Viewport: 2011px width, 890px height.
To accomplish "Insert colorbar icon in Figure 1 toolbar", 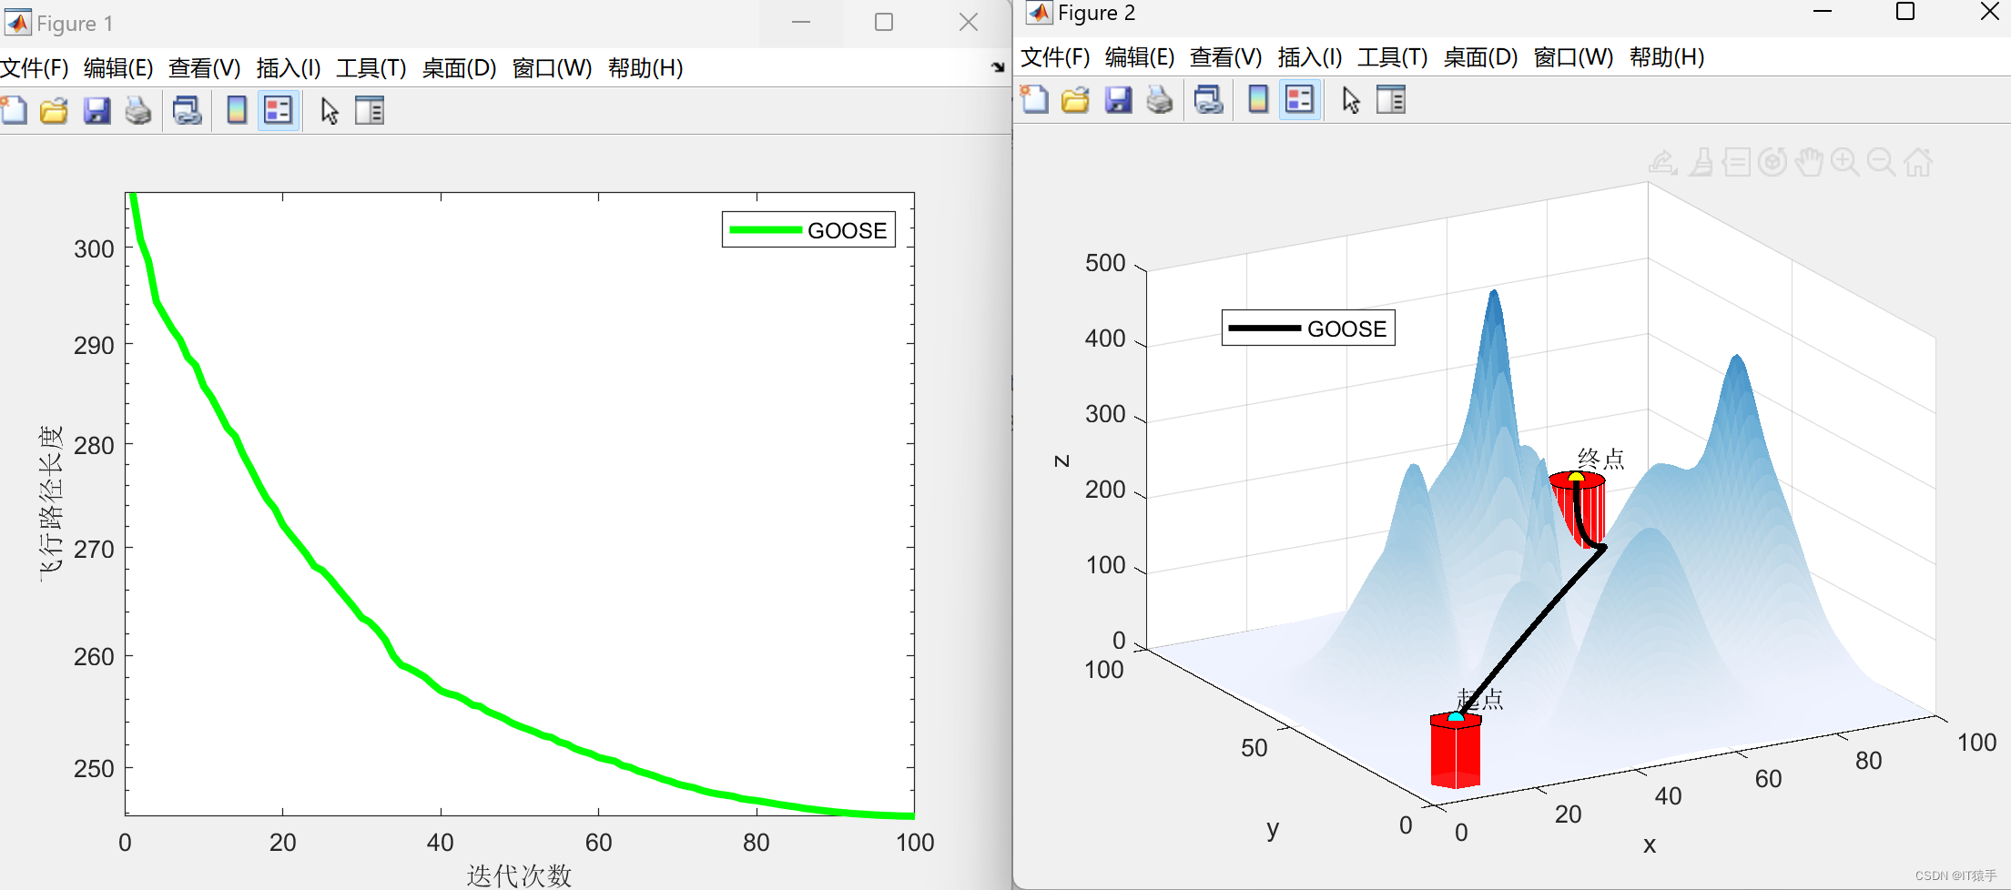I will pyautogui.click(x=237, y=111).
